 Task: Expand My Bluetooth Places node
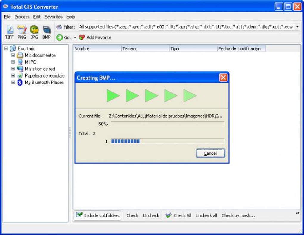point(13,82)
